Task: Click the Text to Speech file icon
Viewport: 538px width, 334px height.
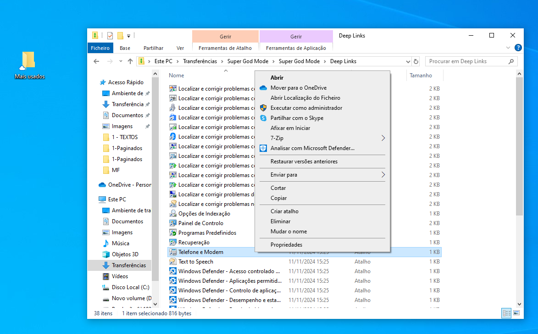Action: [173, 262]
